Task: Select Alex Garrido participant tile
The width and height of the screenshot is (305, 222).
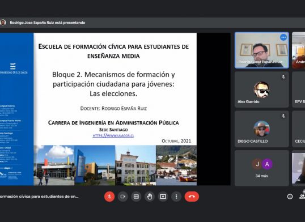Action: click(x=261, y=89)
